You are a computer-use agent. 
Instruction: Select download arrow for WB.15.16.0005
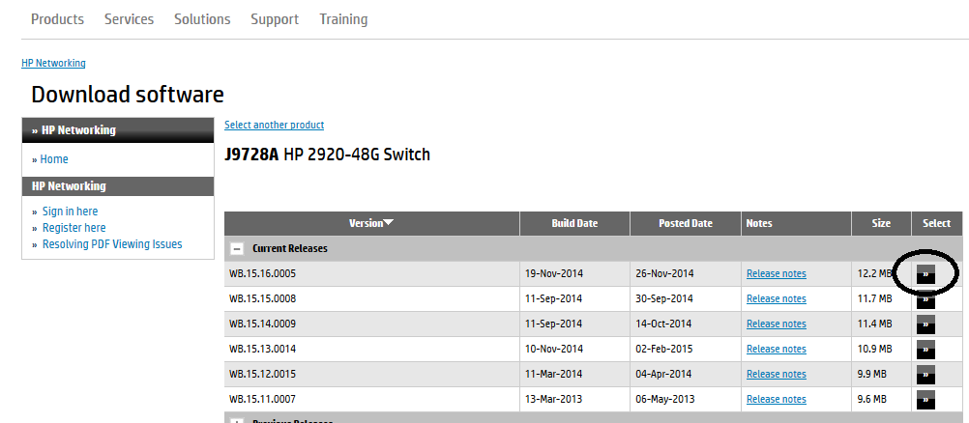pyautogui.click(x=925, y=273)
